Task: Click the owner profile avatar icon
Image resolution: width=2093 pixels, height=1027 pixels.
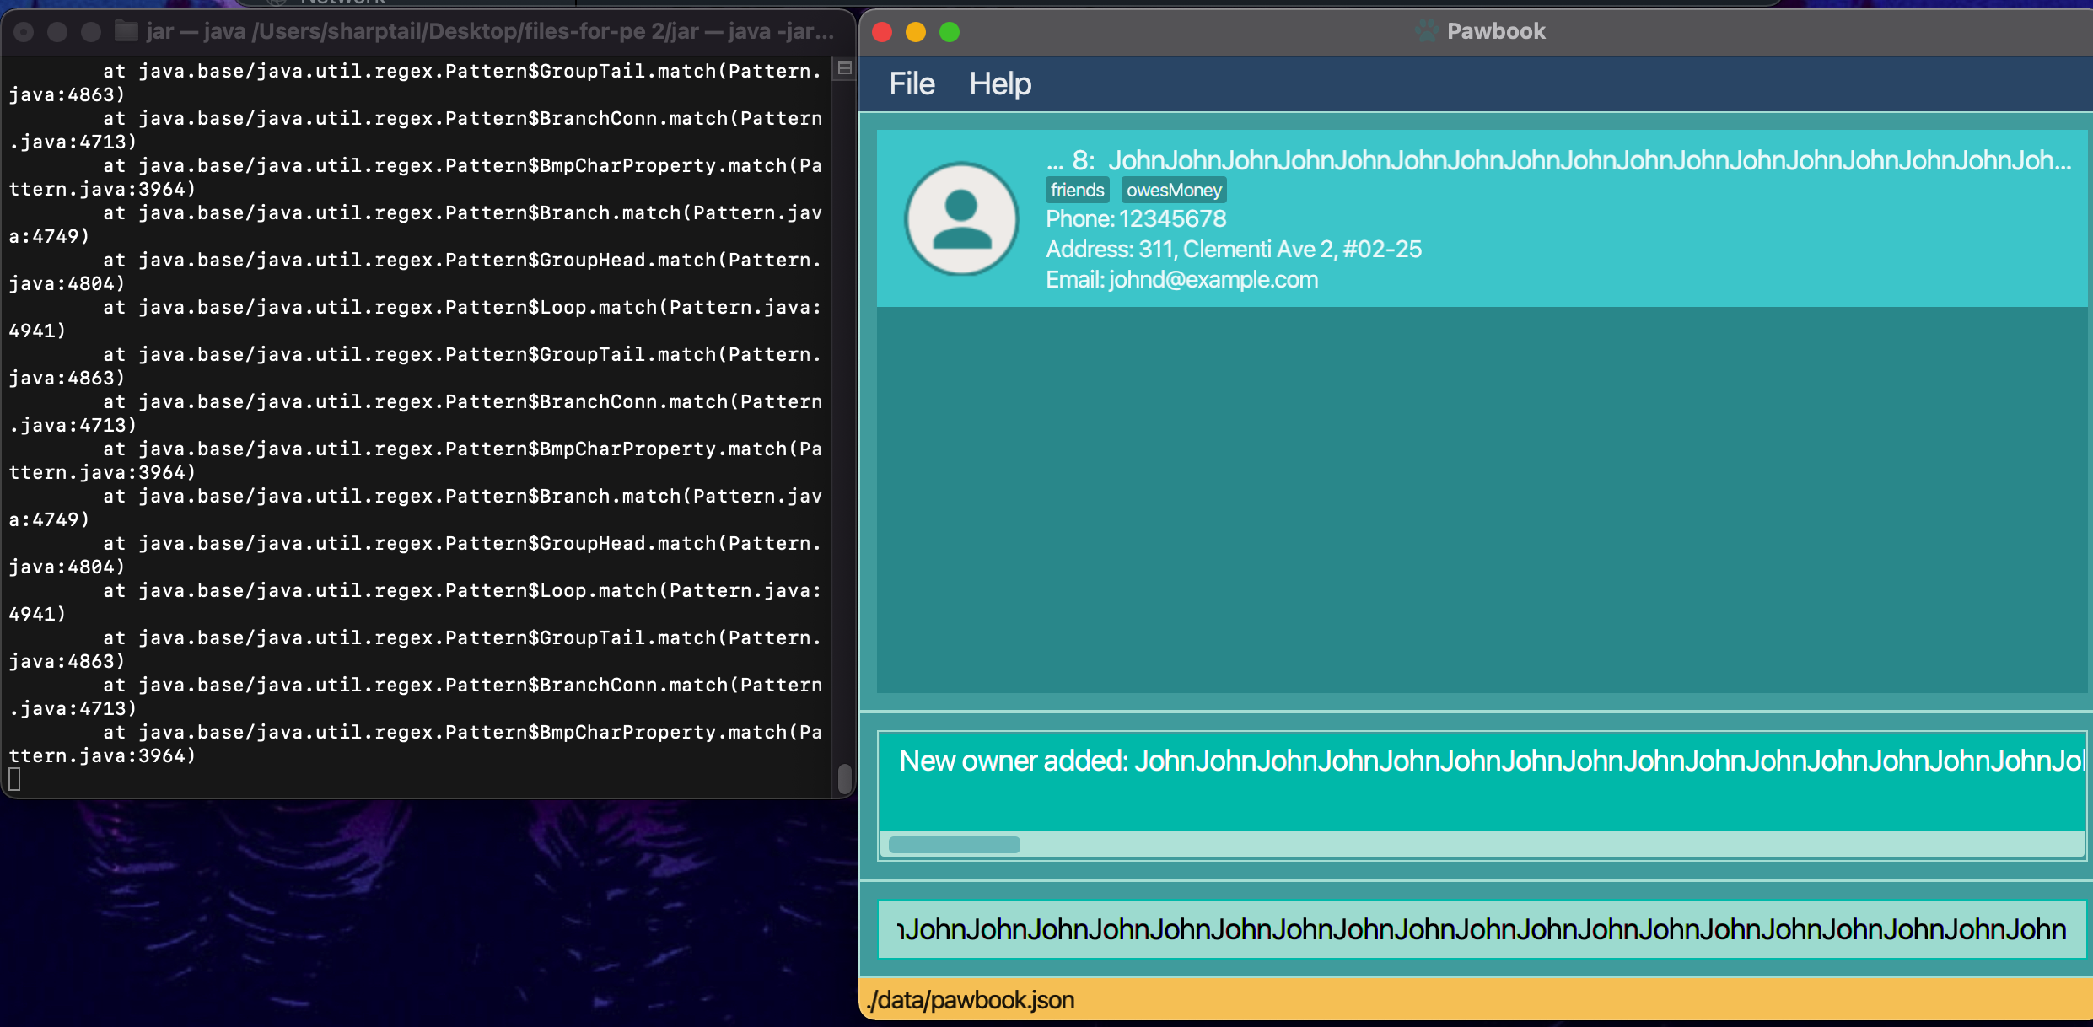Action: pyautogui.click(x=961, y=219)
